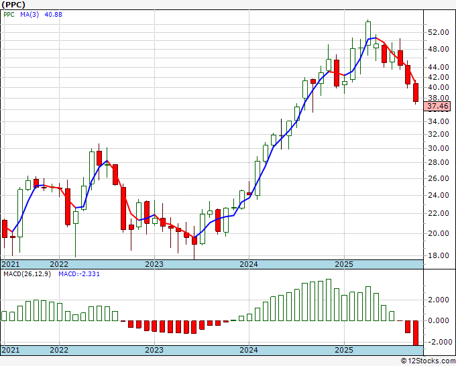
Task: Click 2023 on the price chart time axis
Action: point(154,264)
